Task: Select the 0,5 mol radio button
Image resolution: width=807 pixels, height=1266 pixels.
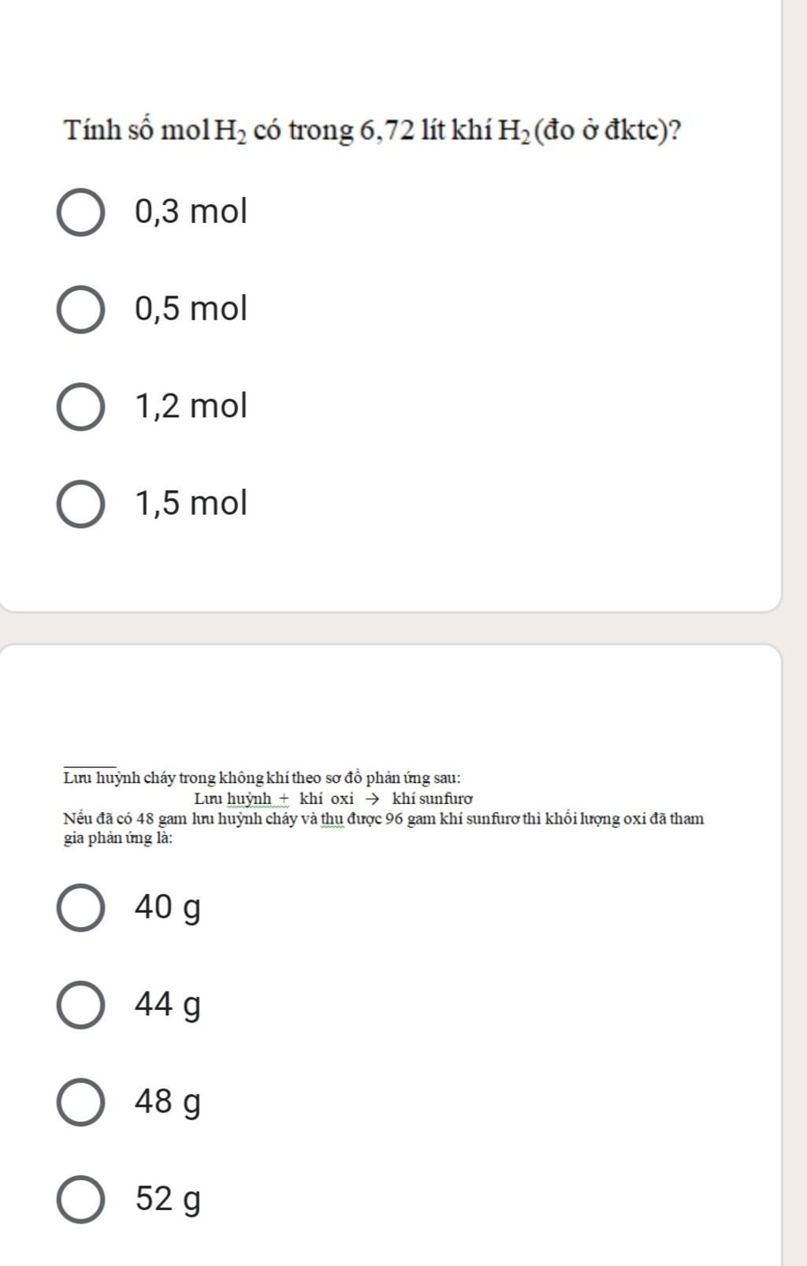Action: pyautogui.click(x=80, y=310)
